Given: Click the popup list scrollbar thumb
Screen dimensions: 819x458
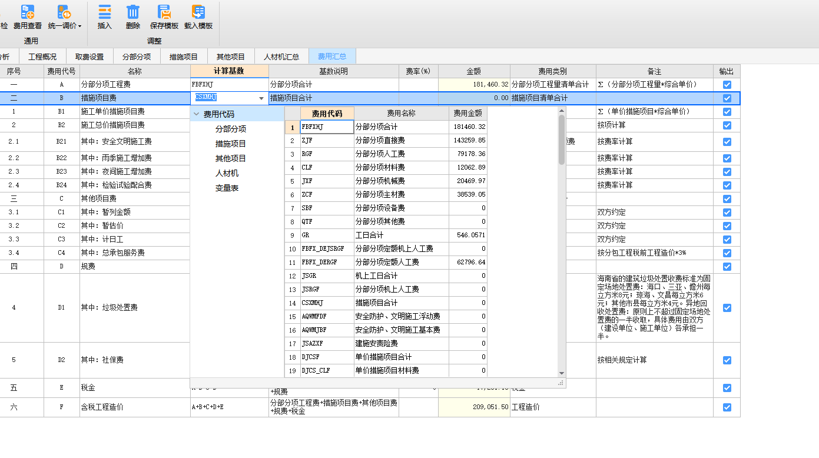Looking at the screenshot, I should 562,140.
